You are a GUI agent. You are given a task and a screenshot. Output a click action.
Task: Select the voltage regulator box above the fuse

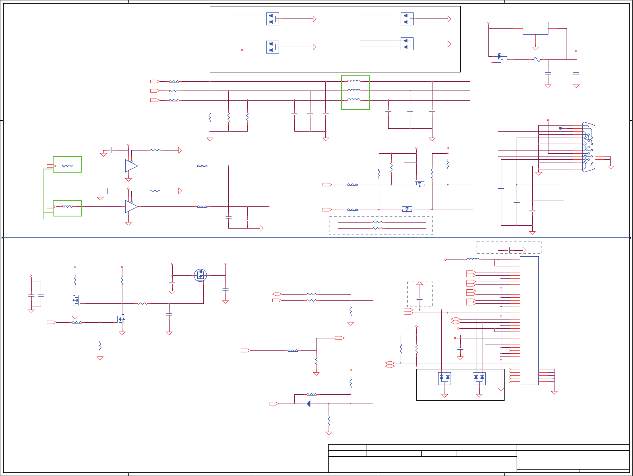pyautogui.click(x=535, y=28)
